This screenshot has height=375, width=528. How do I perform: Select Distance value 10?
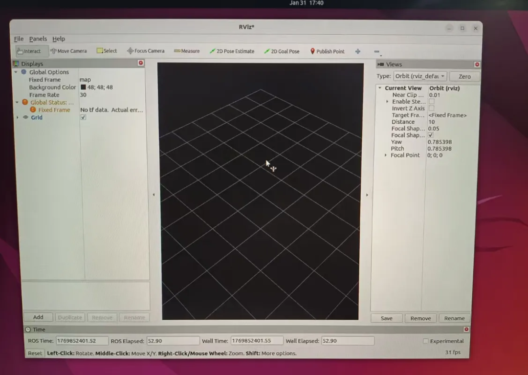[431, 122]
